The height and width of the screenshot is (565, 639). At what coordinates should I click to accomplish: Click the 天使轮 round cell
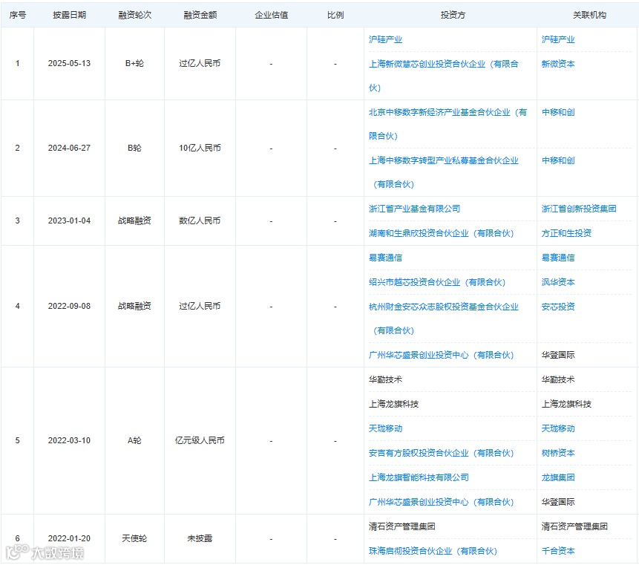coord(134,538)
